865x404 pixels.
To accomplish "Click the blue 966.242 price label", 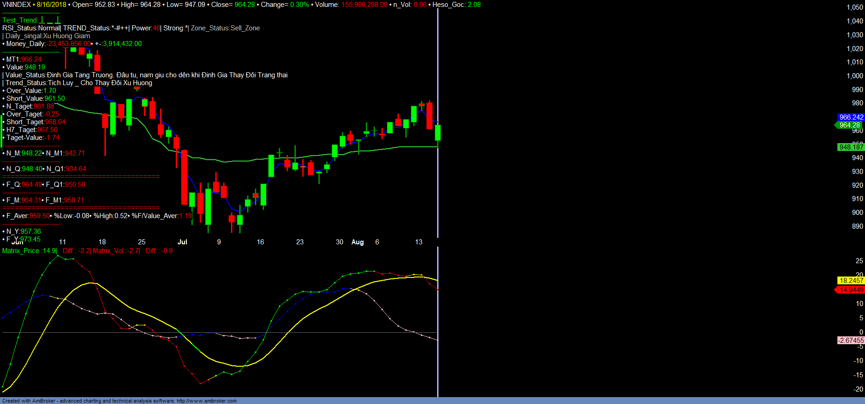I will pyautogui.click(x=851, y=117).
